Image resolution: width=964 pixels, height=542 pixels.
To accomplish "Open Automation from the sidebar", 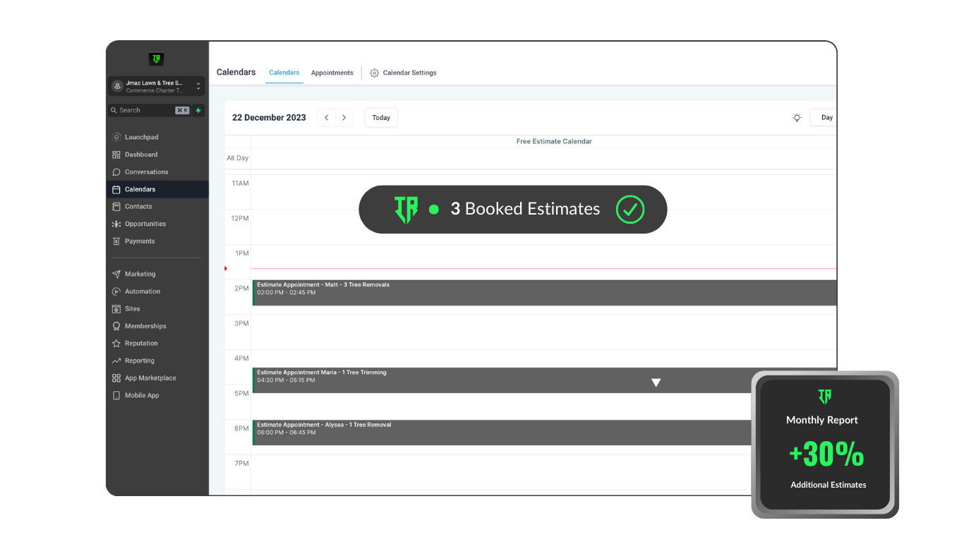I will 142,291.
